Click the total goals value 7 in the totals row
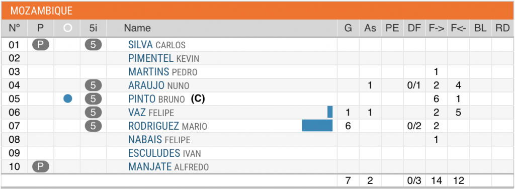 click(x=348, y=180)
